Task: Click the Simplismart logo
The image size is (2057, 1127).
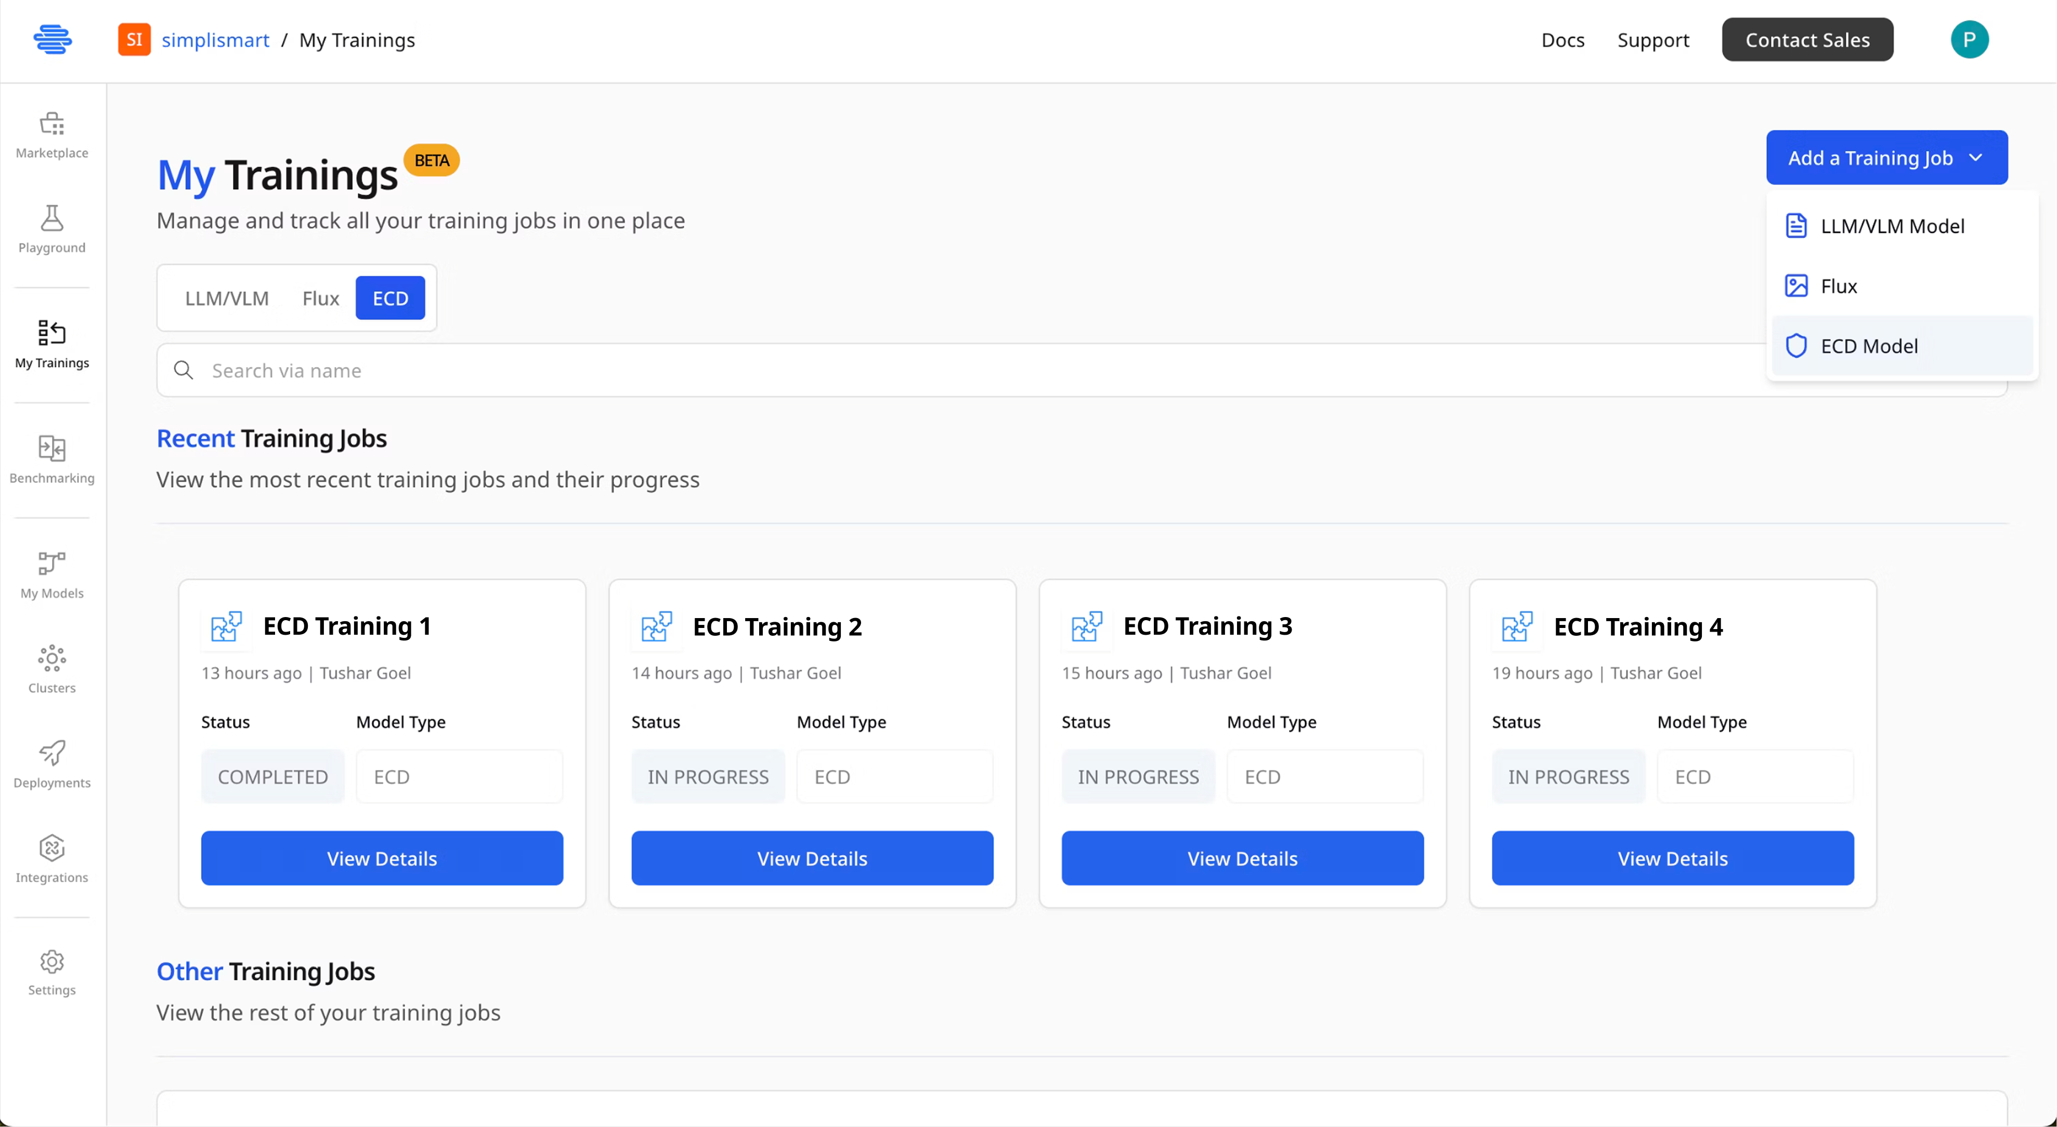Action: click(53, 39)
